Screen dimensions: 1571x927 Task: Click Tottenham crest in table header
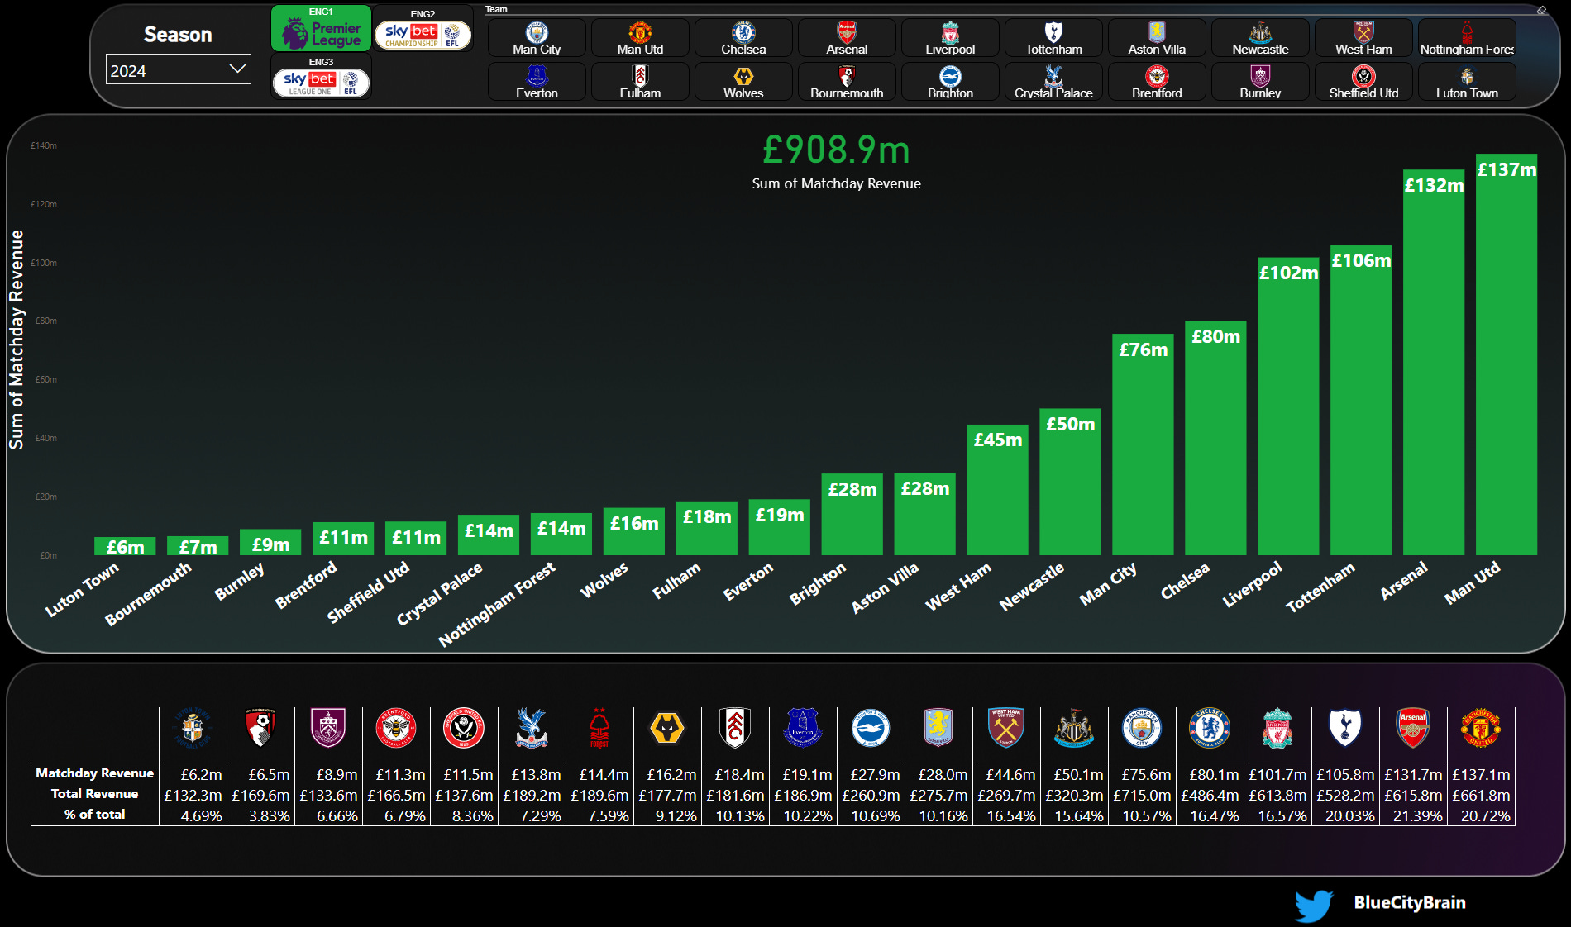1345,729
